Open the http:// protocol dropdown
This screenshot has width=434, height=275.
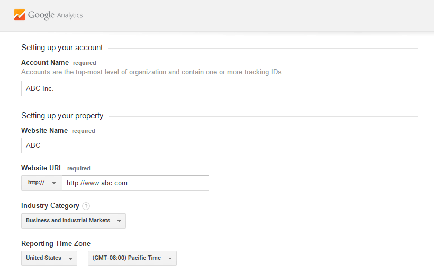point(41,183)
